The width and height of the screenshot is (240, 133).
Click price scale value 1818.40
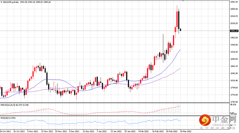(234, 81)
